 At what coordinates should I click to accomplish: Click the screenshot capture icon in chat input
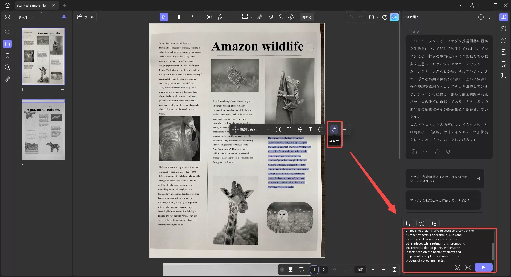tap(468, 267)
